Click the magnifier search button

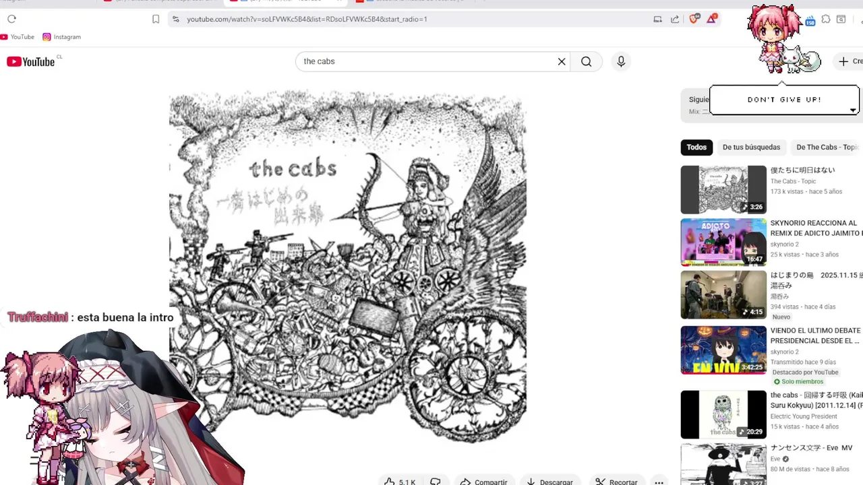(586, 61)
